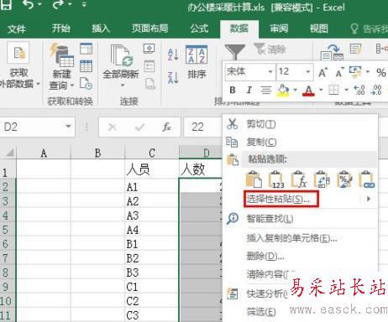Open fill color dropdown arrow
Screen dimensions: 388x322
click(x=295, y=90)
